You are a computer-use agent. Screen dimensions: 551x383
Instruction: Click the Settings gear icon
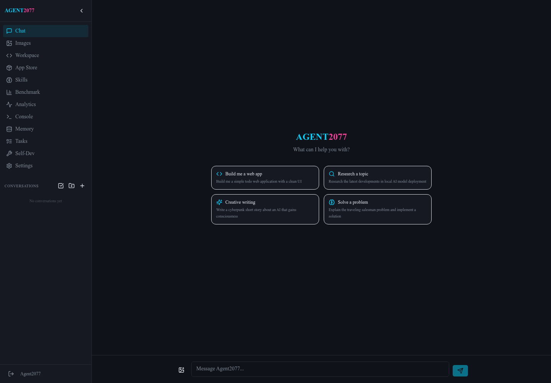[9, 166]
